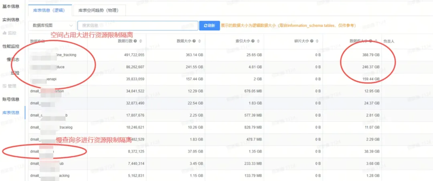Click help icon beside 碎片大小 column header
This screenshot has height=181, width=433.
tap(312, 41)
